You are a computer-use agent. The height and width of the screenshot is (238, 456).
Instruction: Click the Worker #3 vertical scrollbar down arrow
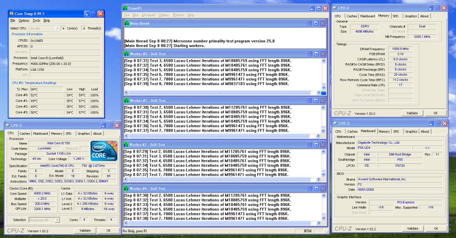click(324, 174)
